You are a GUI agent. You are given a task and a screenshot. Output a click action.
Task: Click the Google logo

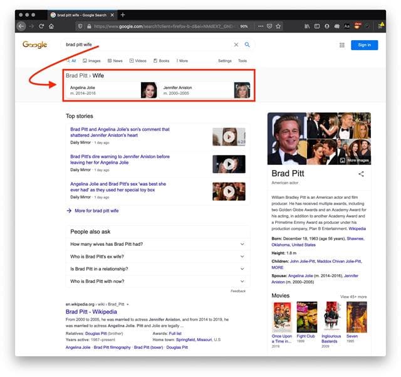coord(35,45)
